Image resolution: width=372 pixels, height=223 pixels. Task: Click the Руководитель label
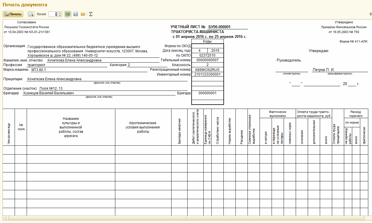289,60
